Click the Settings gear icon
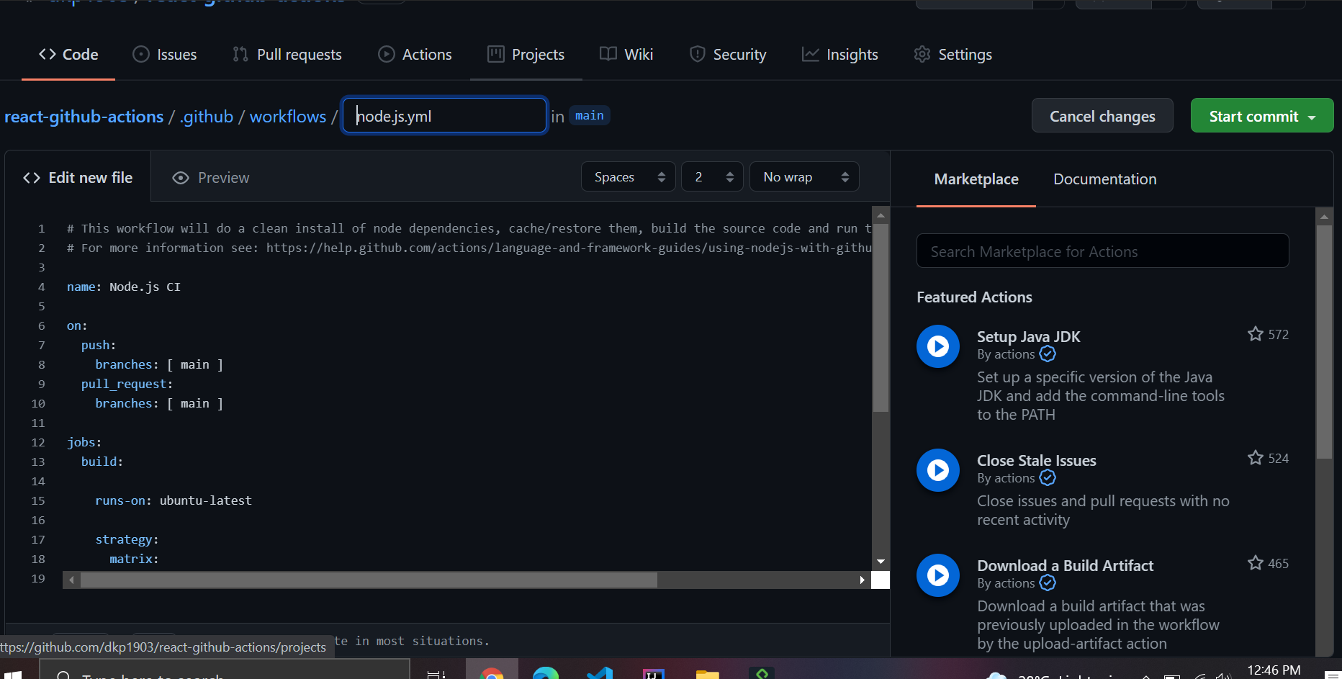The image size is (1342, 679). pyautogui.click(x=922, y=55)
